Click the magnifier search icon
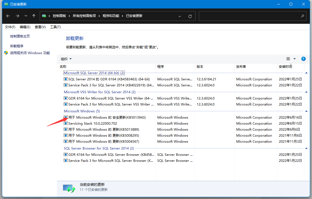 (x=302, y=16)
